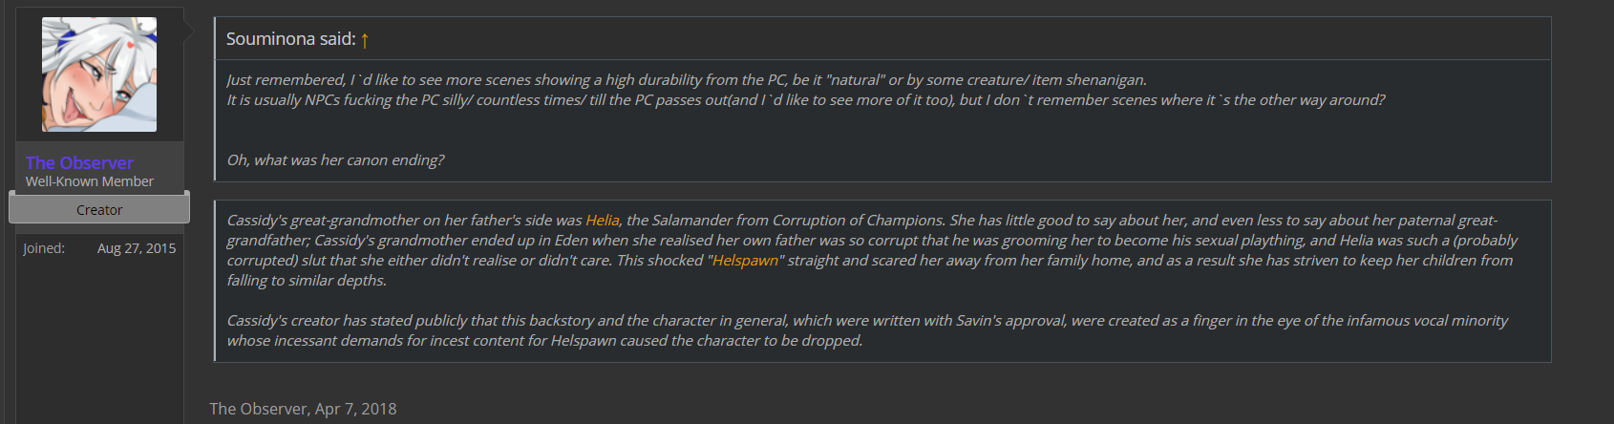The image size is (1614, 424).
Task: Click the Aug 27, 2015 join date
Action: (x=137, y=248)
